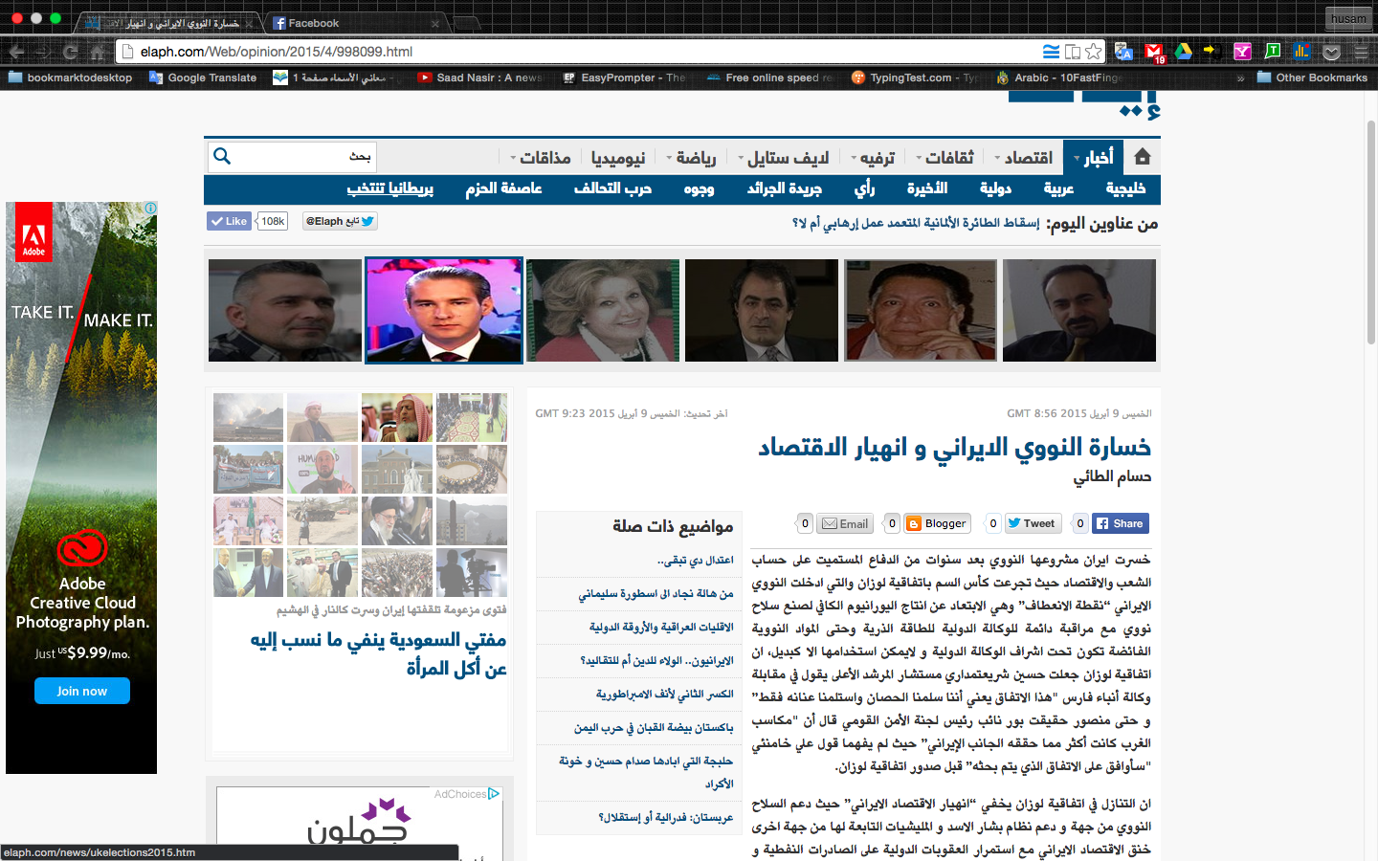Open the بريطانيا تنتخب submenu link
This screenshot has width=1378, height=861.
pos(390,188)
